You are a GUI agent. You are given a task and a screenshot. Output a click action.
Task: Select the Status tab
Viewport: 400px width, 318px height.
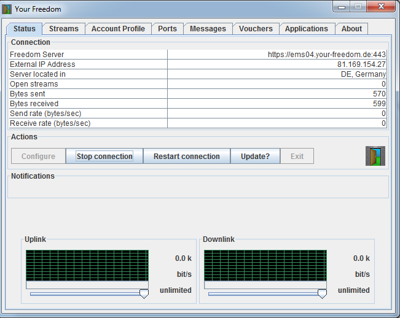click(x=25, y=29)
